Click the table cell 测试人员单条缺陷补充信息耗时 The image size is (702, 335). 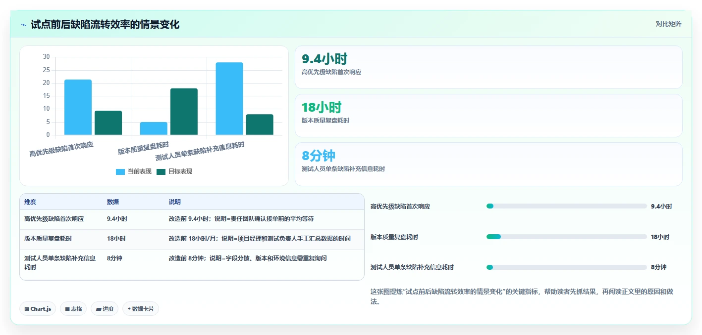coord(60,263)
